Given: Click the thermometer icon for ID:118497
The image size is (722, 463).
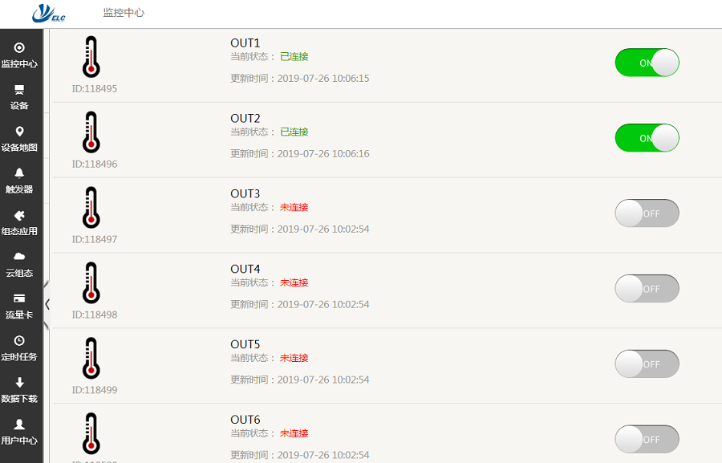Looking at the screenshot, I should point(92,208).
